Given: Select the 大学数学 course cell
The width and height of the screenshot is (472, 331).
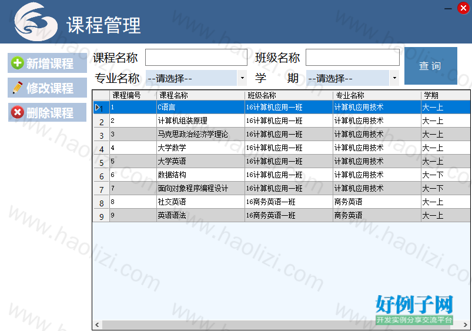Looking at the screenshot, I should click(x=201, y=148).
